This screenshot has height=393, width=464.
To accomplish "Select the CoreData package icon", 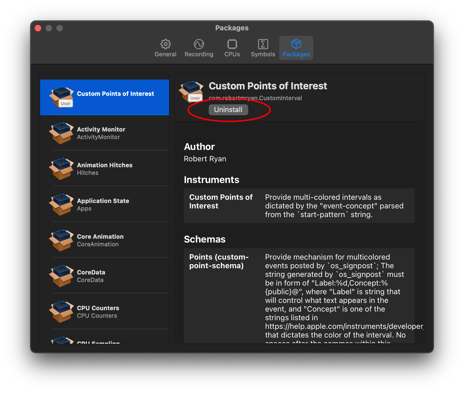I will [x=61, y=276].
